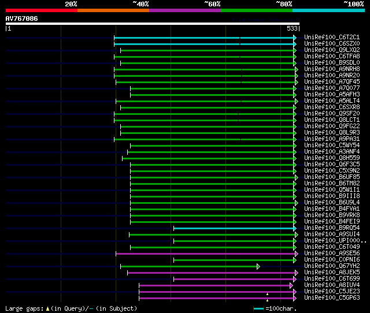The image size is (370, 313).
Task: Click the UniRef100_A9NR20 label
Action: (x=332, y=76)
